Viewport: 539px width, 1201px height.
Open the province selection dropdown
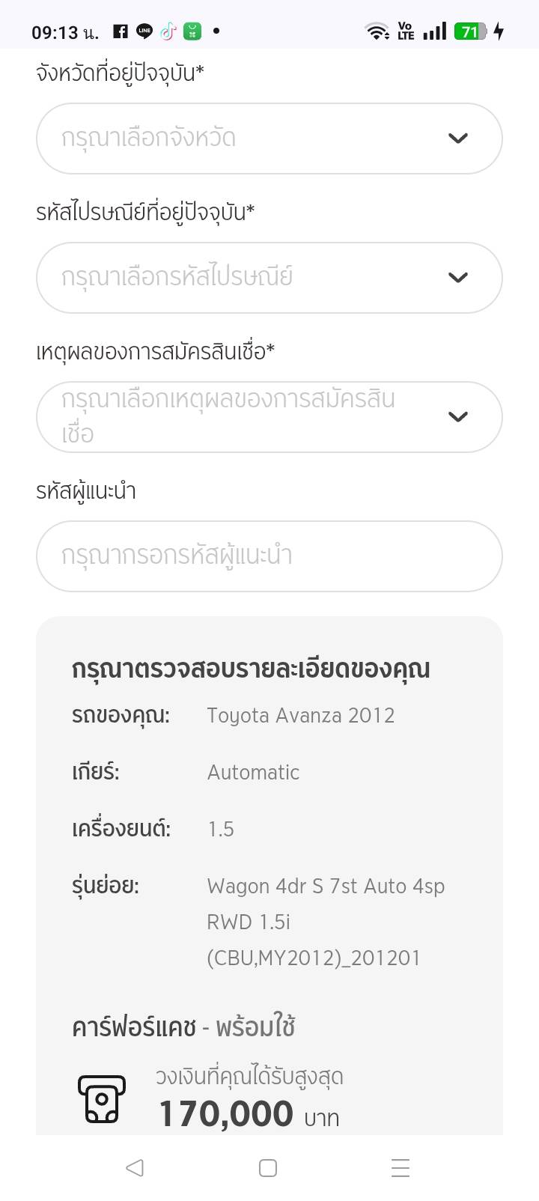[247, 139]
